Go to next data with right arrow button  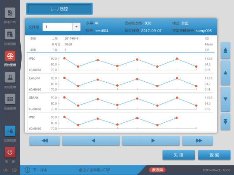(x=151, y=141)
